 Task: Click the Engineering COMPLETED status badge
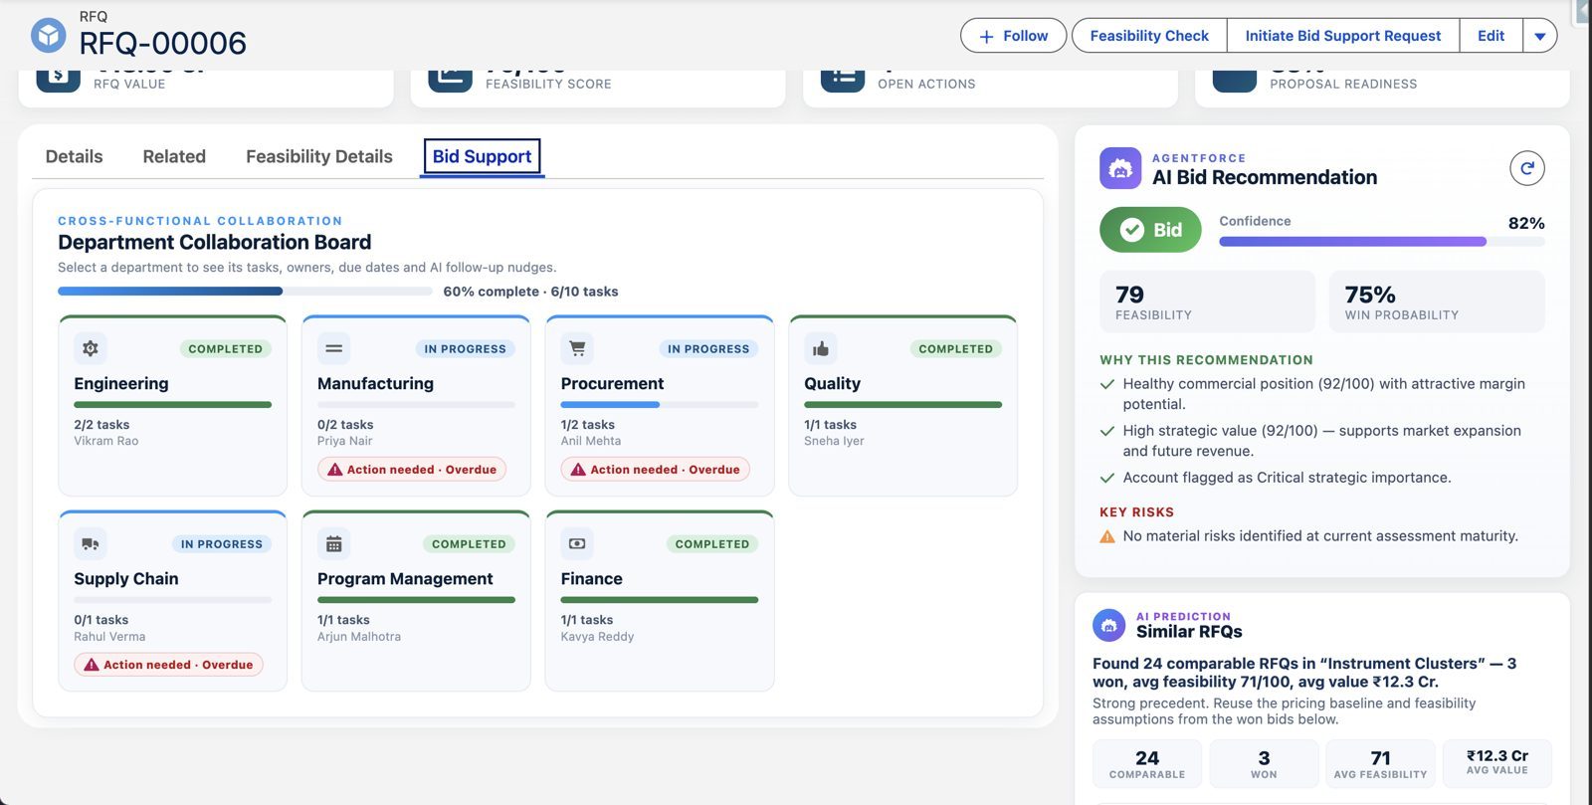(226, 349)
